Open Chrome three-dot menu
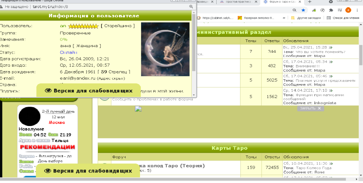This screenshot has height=183, width=363. (x=357, y=10)
